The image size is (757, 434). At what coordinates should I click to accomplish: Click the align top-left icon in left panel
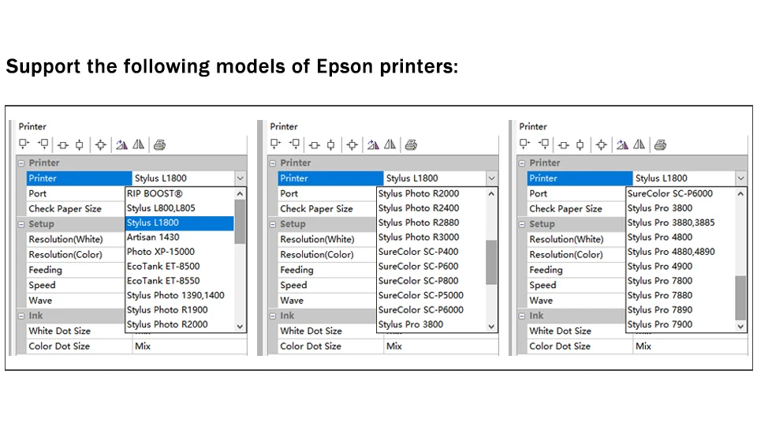point(24,144)
